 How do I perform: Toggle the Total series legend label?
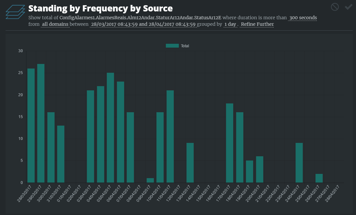coord(185,46)
